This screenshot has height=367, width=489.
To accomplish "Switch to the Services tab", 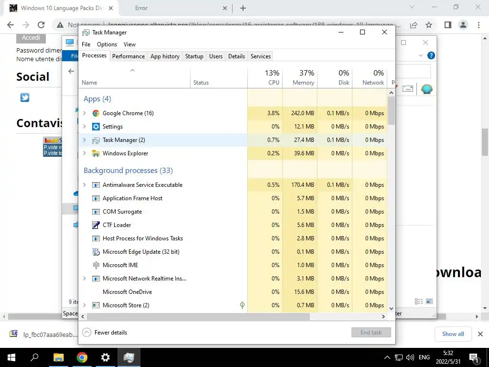I will tap(261, 56).
